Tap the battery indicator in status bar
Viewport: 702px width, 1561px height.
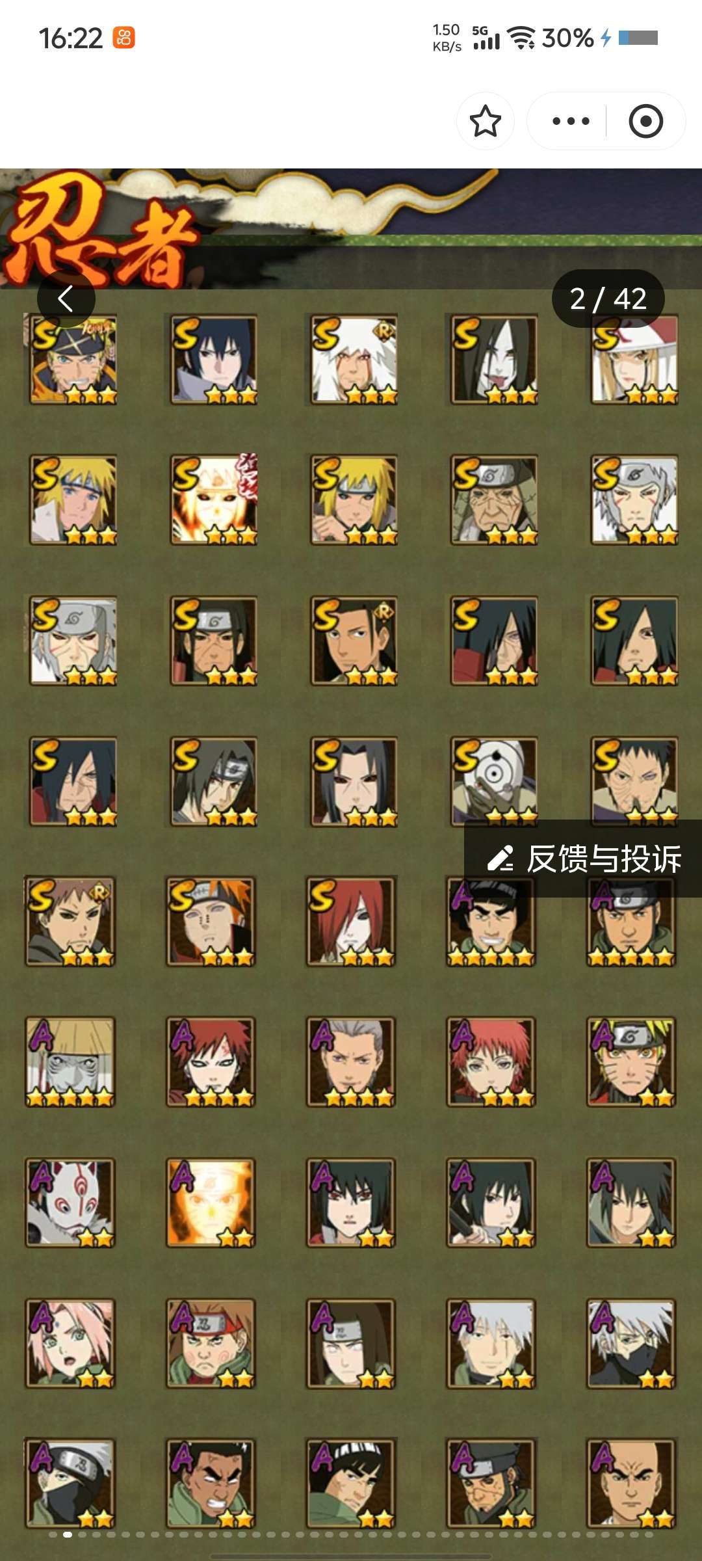pyautogui.click(x=638, y=38)
